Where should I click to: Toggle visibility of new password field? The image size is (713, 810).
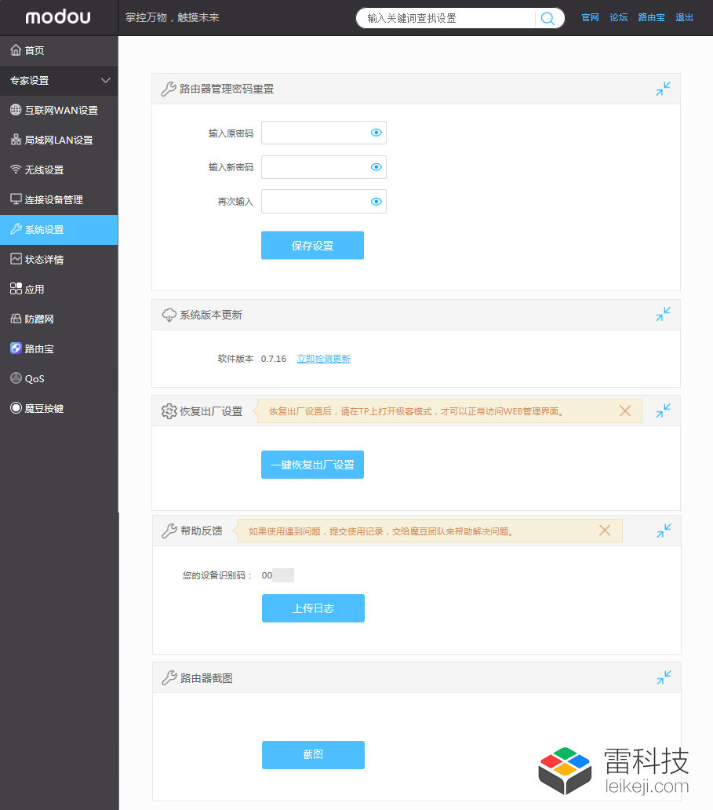point(376,167)
